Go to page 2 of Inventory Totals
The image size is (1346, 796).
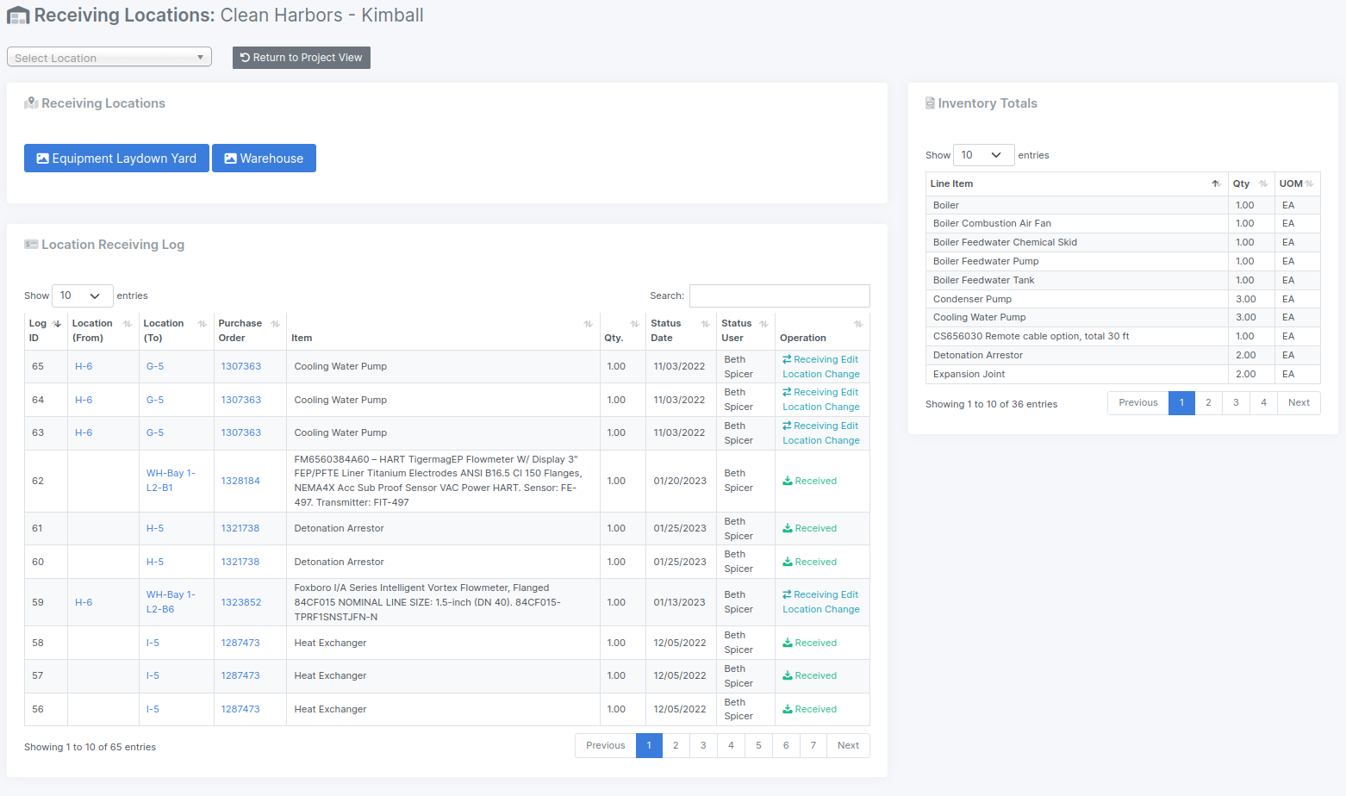coord(1208,403)
